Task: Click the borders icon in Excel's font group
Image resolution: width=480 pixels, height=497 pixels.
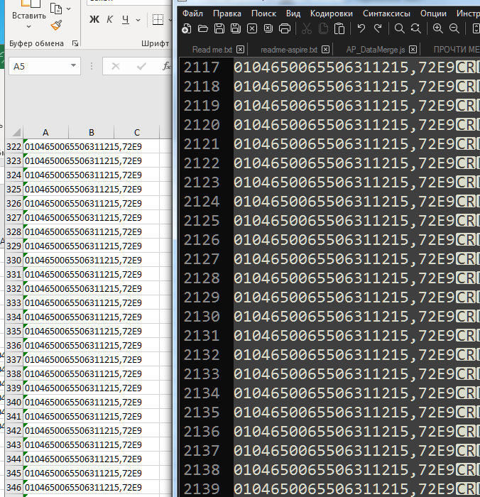Action: (x=158, y=20)
